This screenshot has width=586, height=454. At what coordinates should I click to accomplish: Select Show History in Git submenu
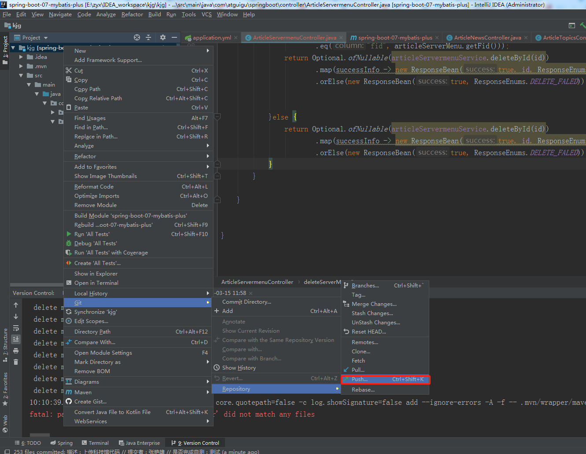coord(276,368)
